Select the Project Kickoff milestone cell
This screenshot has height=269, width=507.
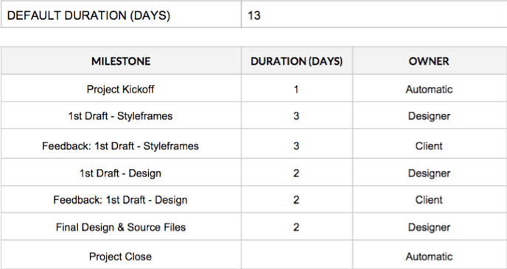tap(121, 89)
